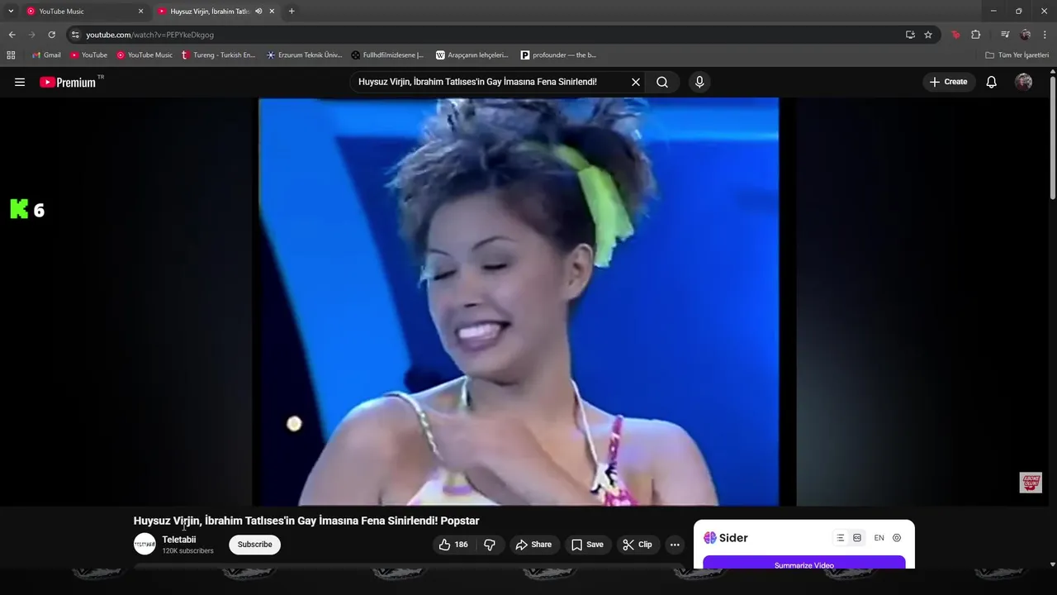Click the page vertical scrollbar
Viewport: 1057px width, 595px height.
tap(1052, 136)
